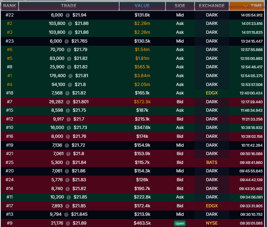Click the $1.54m value cell
The width and height of the screenshot is (267, 227).
pos(142,49)
